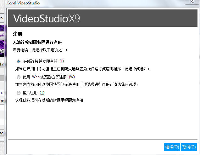This screenshot has width=200, height=155.
Task: Choose 使用 Web 浏览器立即注册 radio button
Action: point(19,77)
